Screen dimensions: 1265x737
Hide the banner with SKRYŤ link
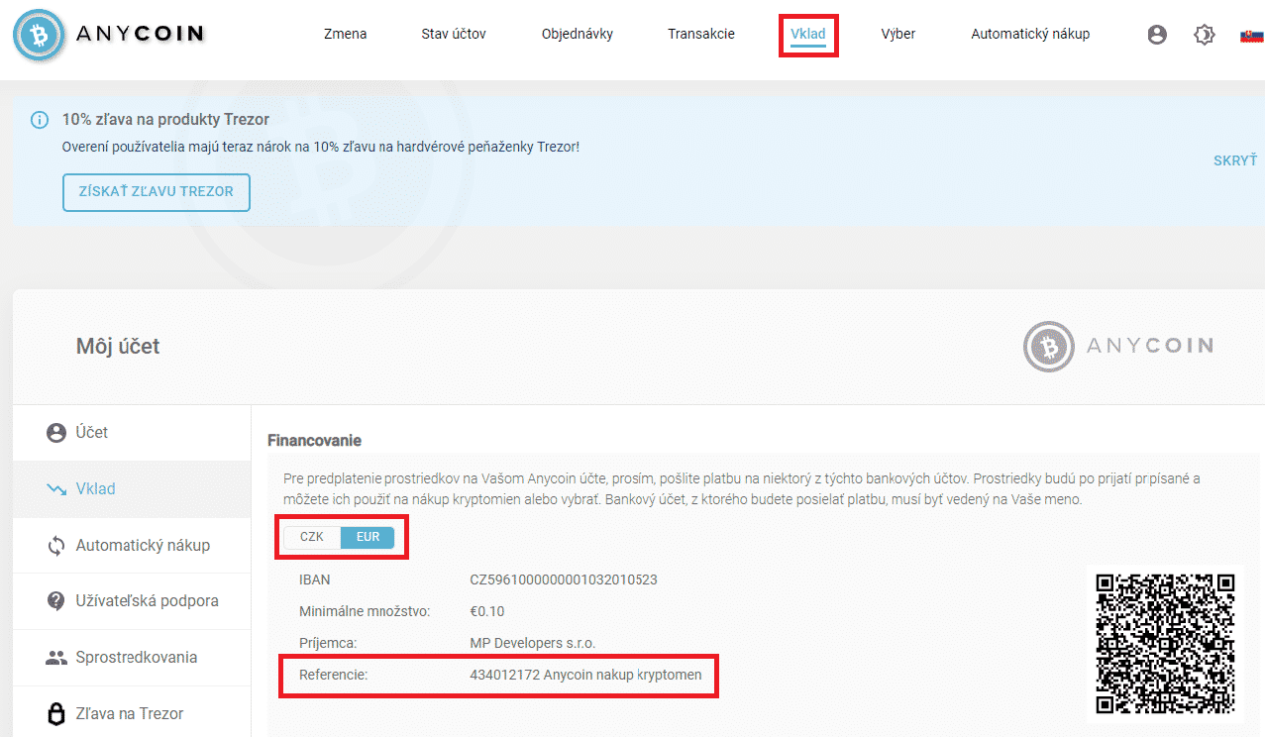1234,160
